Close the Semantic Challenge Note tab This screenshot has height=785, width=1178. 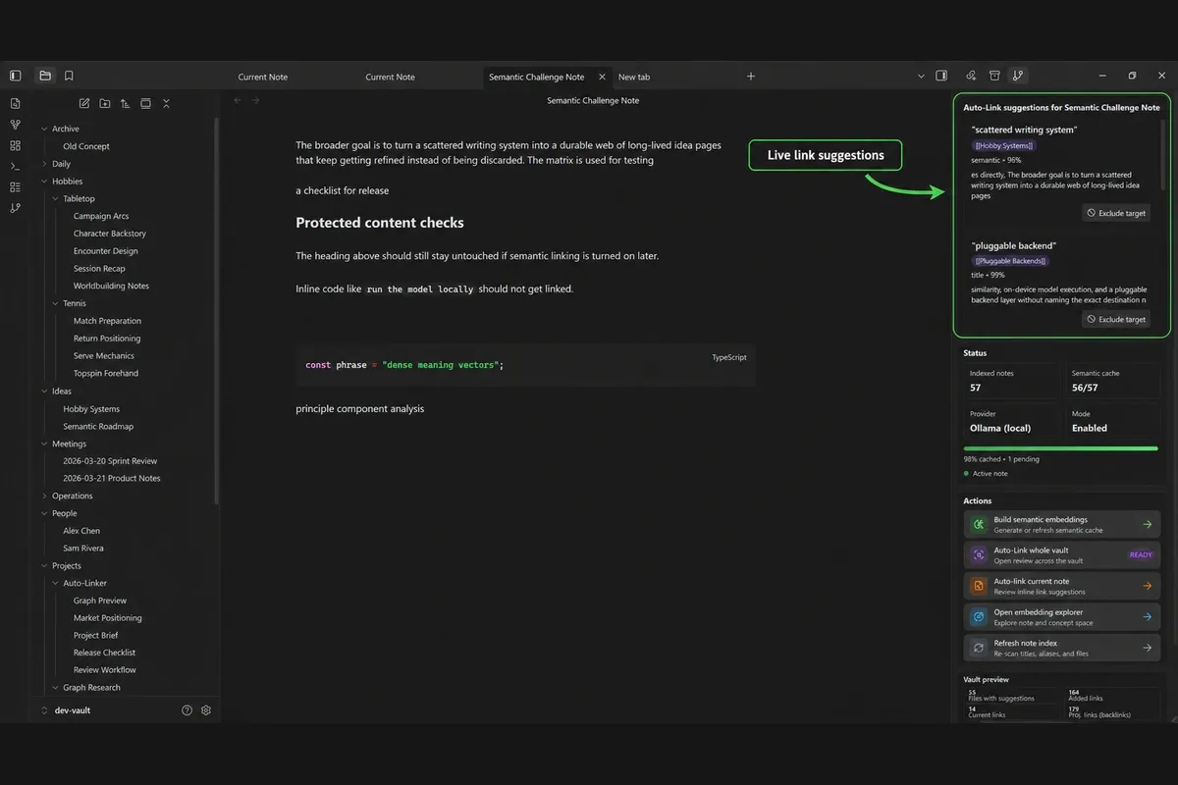(602, 77)
